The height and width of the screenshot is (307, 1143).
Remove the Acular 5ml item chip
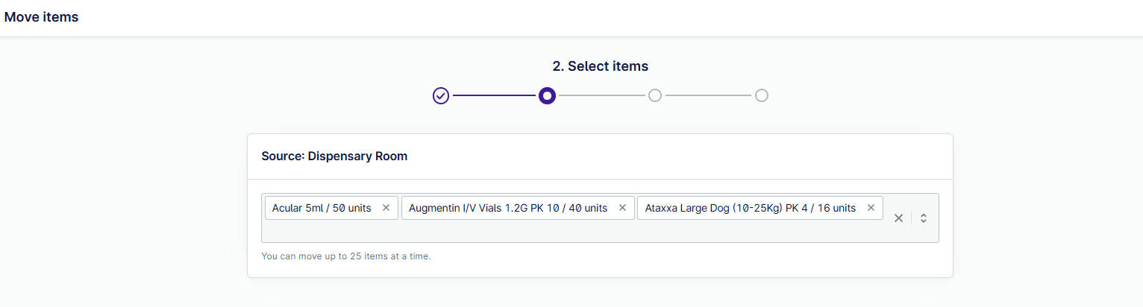coord(386,208)
